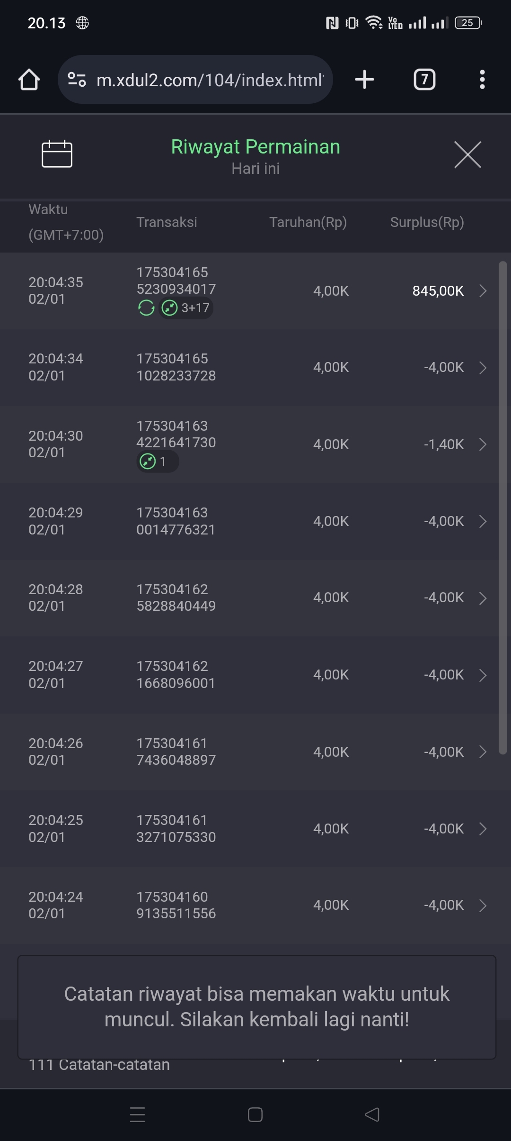Open the browser three-dot menu
This screenshot has width=511, height=1141.
tap(482, 80)
